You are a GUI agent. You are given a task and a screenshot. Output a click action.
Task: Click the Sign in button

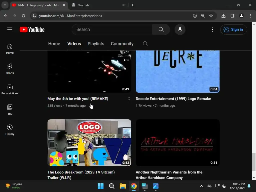[234, 29]
